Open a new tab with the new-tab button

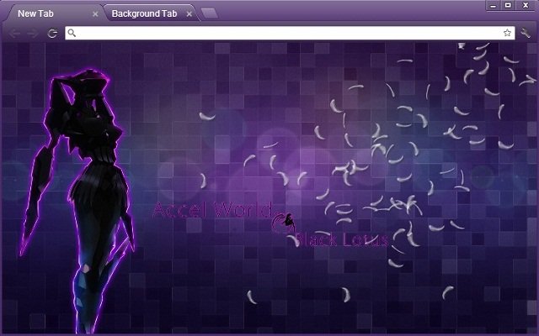click(210, 13)
